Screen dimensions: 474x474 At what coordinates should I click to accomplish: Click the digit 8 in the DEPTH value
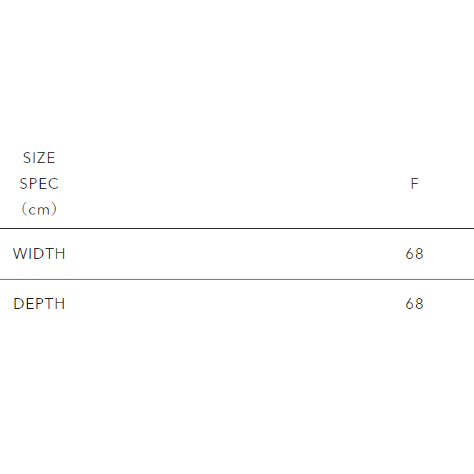click(x=419, y=304)
